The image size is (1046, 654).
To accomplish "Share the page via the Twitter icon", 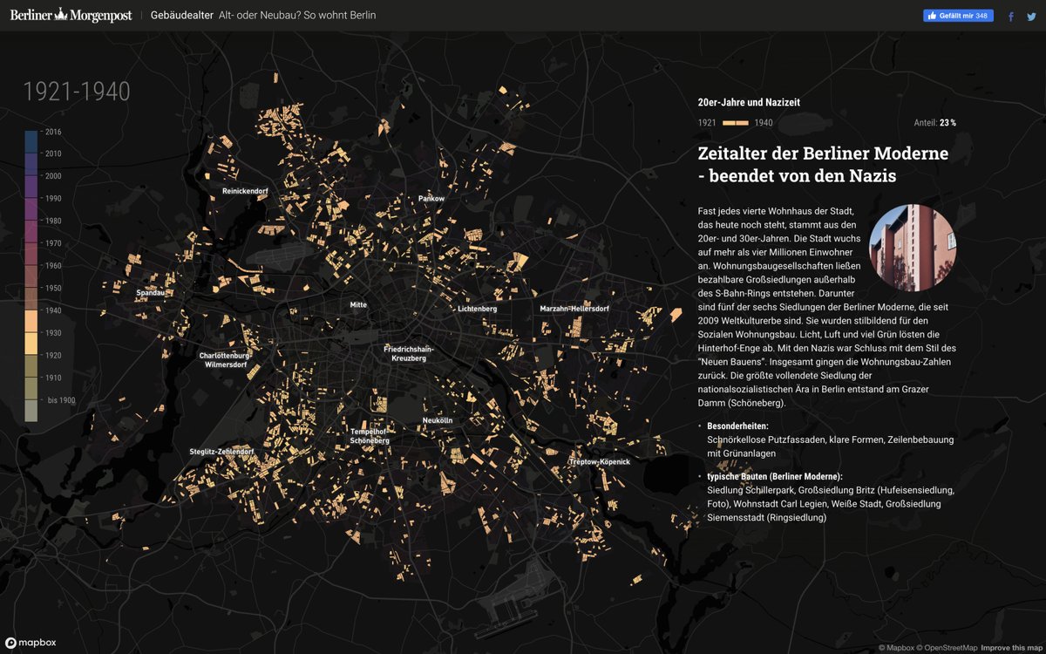I will [x=1031, y=15].
